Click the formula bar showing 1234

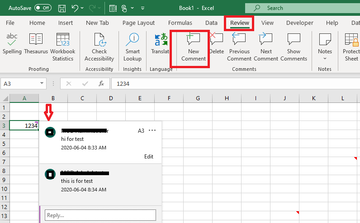pyautogui.click(x=236, y=84)
